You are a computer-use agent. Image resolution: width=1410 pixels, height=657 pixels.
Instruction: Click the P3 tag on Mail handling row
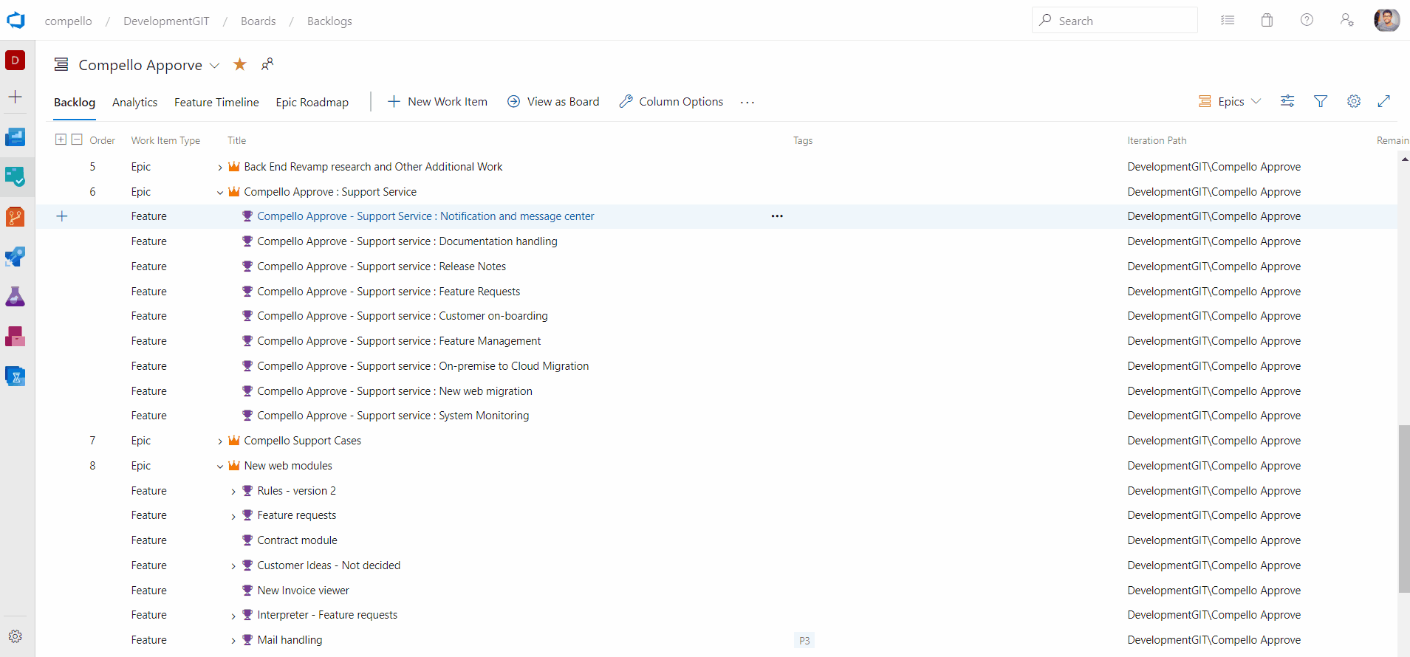pos(804,641)
